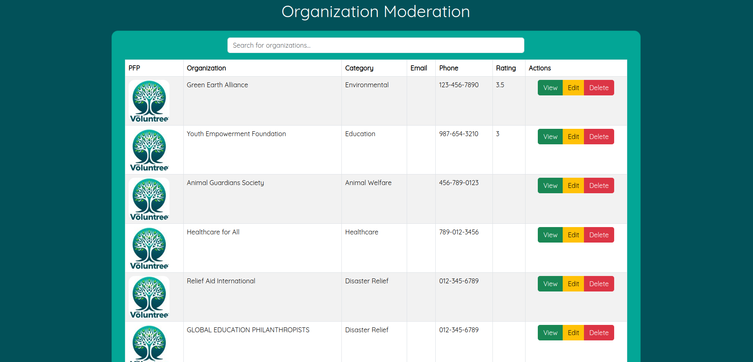This screenshot has width=753, height=362.
Task: Edit Relief Aid International
Action: click(x=573, y=284)
